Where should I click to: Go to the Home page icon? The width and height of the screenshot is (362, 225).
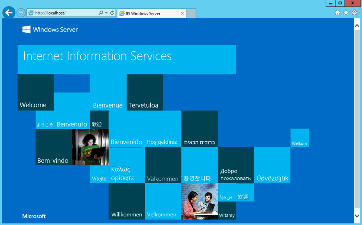pos(337,13)
